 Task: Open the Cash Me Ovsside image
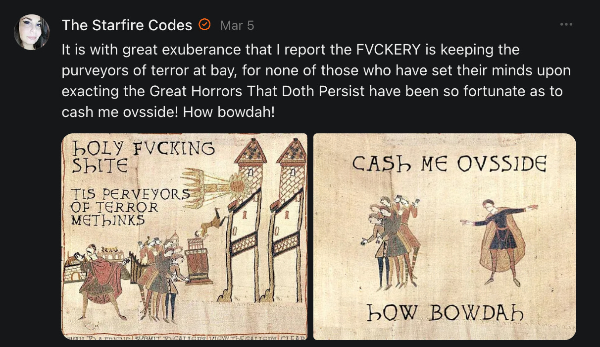point(445,236)
